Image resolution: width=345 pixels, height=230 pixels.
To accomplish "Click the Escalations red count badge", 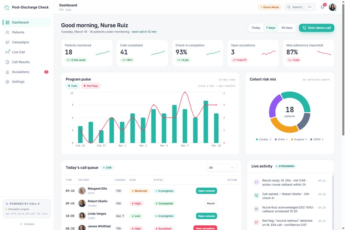I will (46, 72).
